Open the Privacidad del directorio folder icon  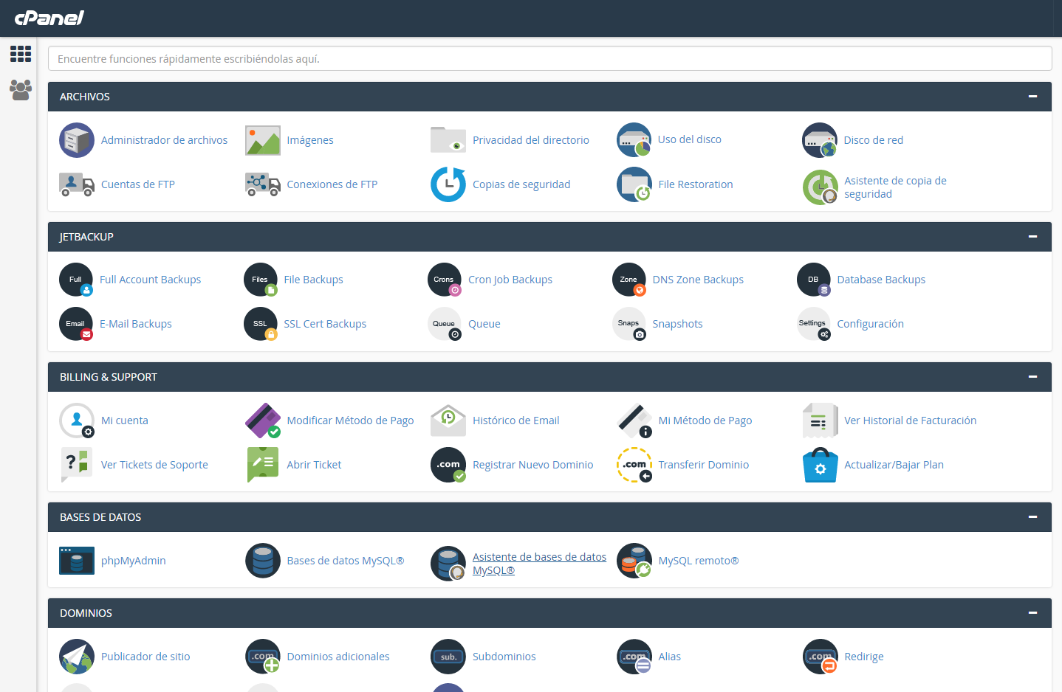point(448,140)
